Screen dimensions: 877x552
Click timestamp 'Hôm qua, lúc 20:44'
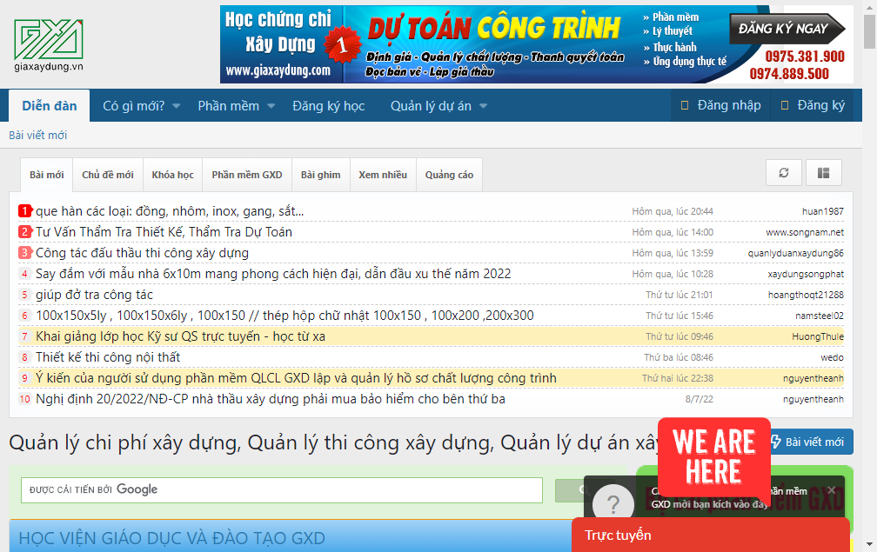(673, 211)
